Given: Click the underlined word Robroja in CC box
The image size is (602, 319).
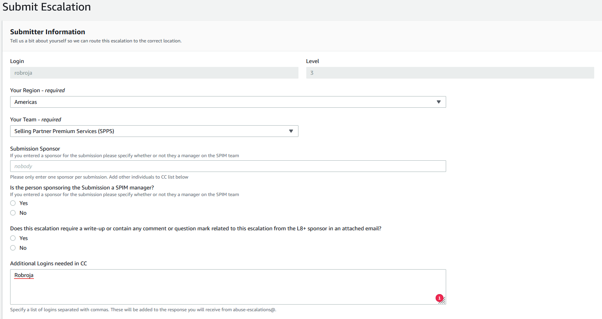Looking at the screenshot, I should (24, 275).
